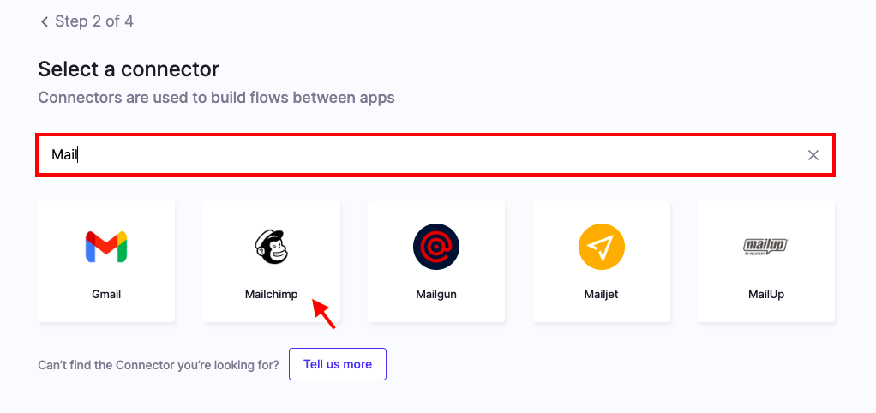Focus the connector search input
876x413 pixels.
435,155
